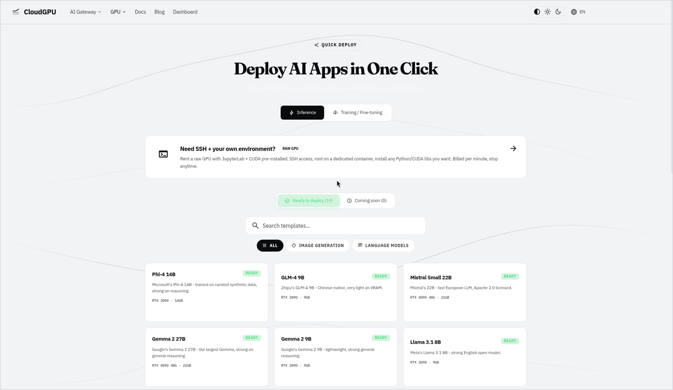Expand the GPU menu
The image size is (673, 390).
pos(118,12)
